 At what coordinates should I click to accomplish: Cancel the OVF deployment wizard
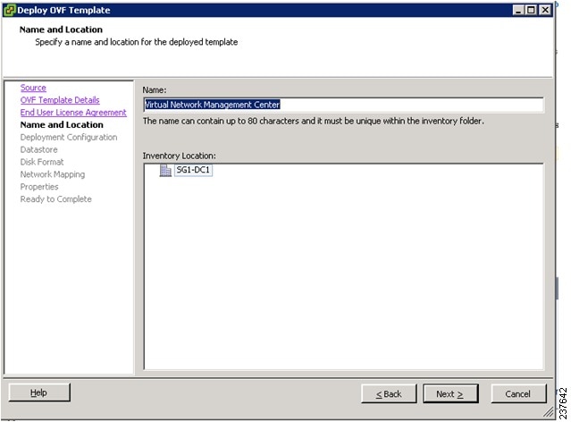518,394
